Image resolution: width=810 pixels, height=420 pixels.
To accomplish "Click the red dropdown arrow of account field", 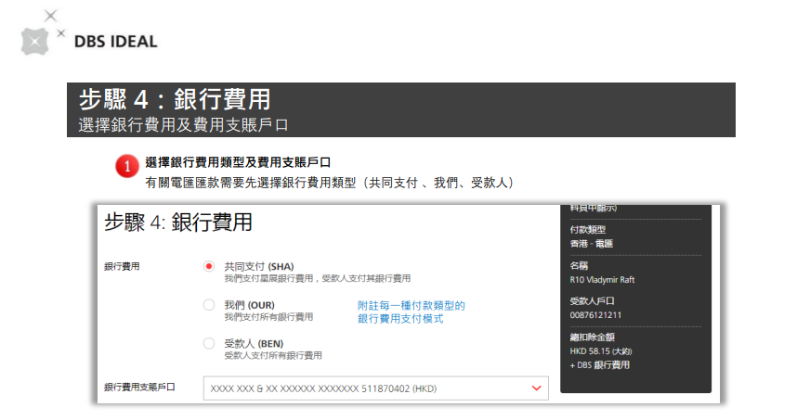I will coord(536,388).
